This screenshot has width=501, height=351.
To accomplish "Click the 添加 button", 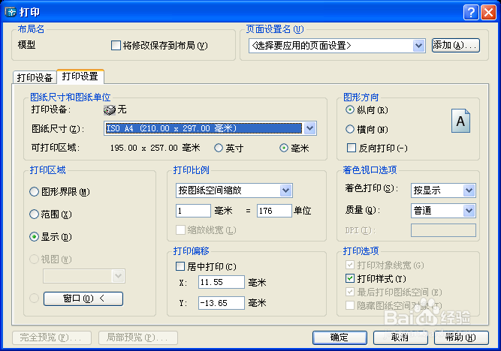I will click(x=456, y=45).
